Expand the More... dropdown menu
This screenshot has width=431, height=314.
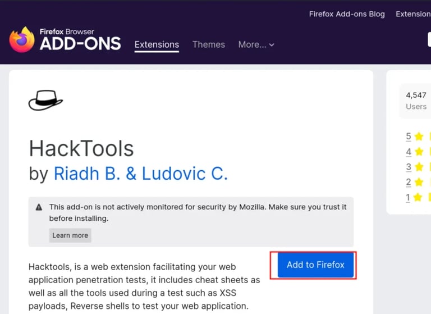[256, 44]
